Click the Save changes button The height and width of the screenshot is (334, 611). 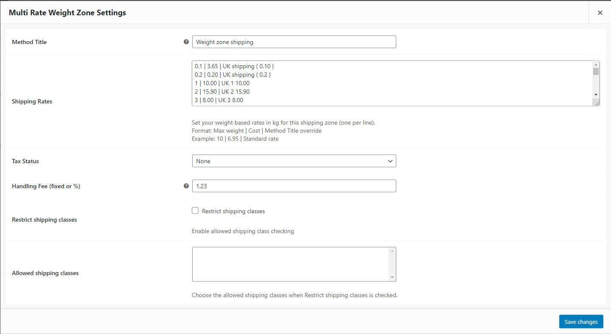pos(581,322)
